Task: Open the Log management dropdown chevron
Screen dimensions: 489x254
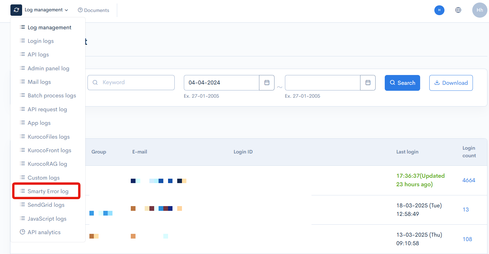Action: [67, 10]
